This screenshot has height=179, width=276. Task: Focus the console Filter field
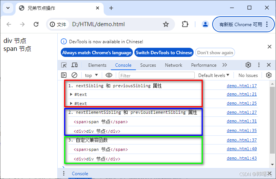click(x=157, y=75)
